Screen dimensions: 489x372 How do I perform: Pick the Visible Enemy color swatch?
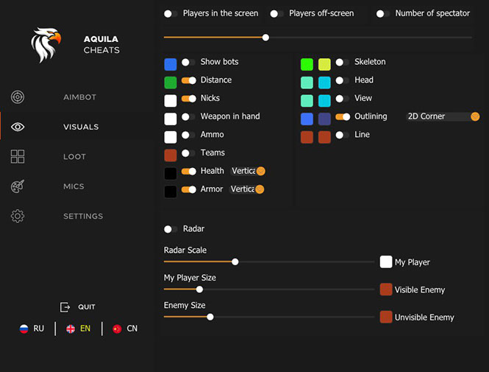click(386, 289)
